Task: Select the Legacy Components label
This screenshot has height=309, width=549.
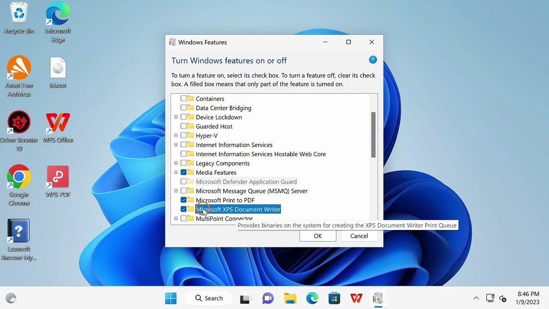Action: tap(223, 163)
